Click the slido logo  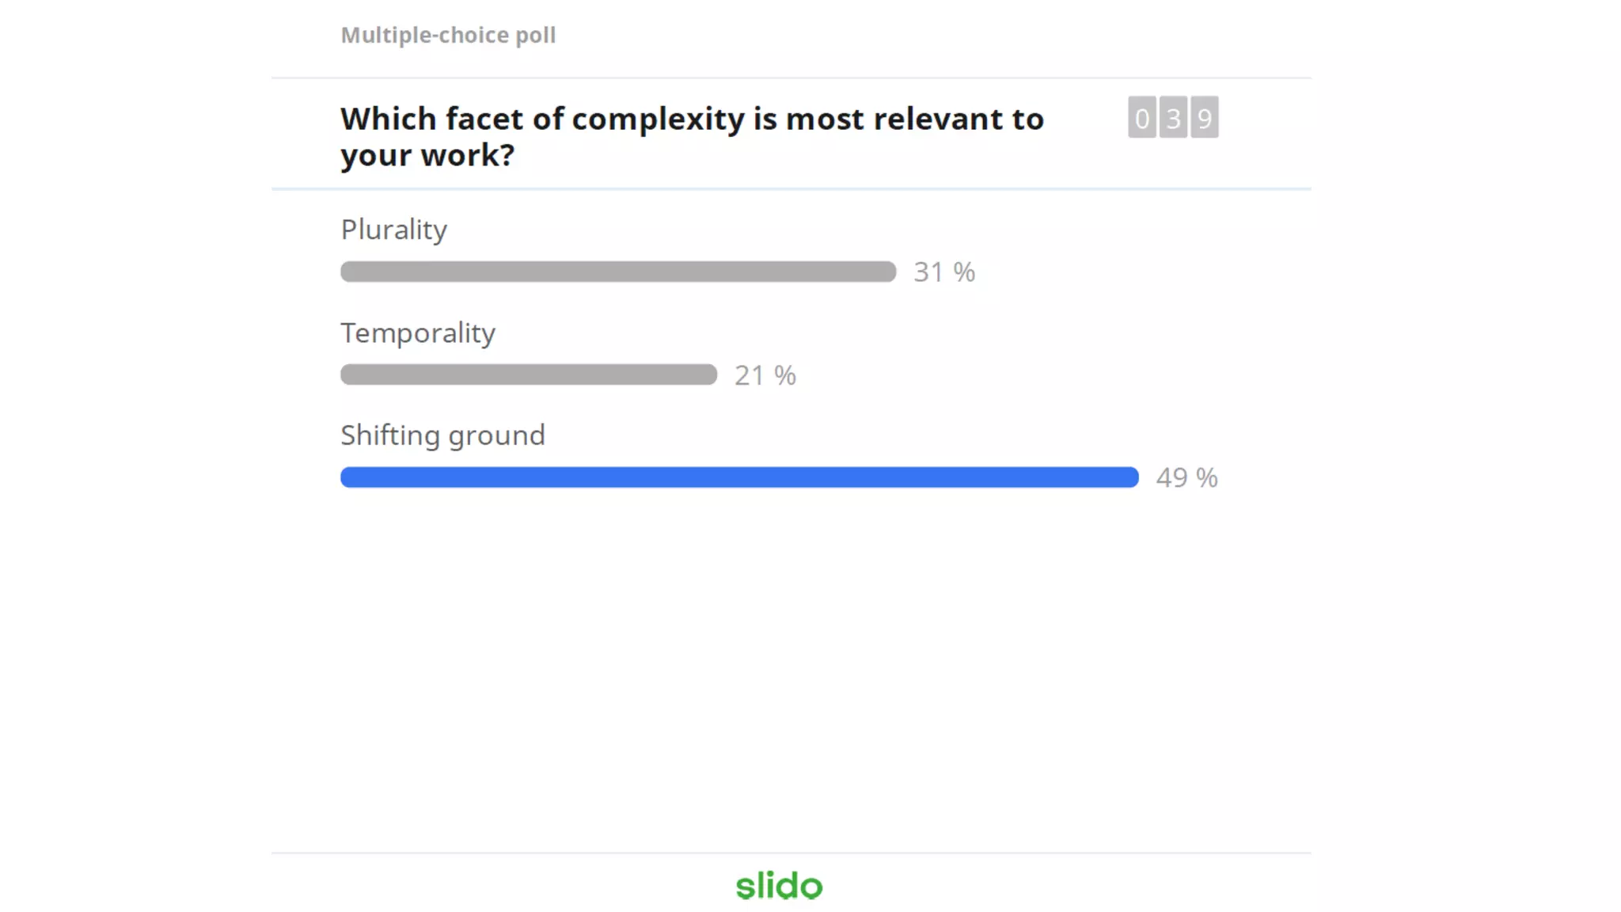[779, 886]
